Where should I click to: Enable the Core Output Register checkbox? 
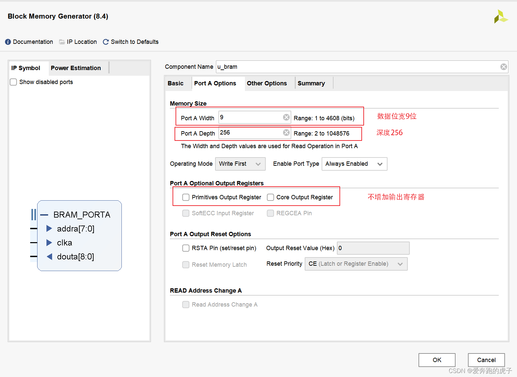coord(270,197)
